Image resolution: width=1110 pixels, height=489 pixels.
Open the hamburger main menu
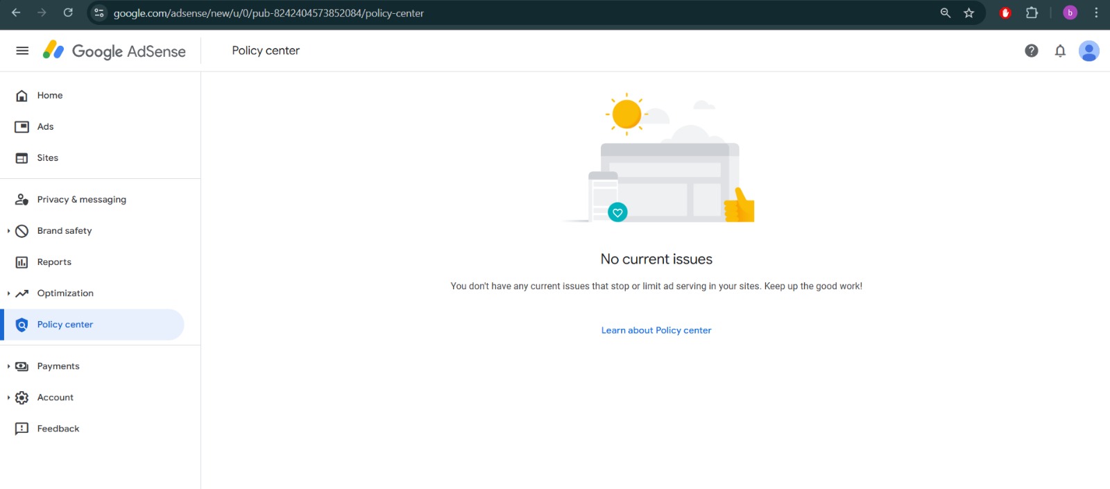(x=22, y=51)
